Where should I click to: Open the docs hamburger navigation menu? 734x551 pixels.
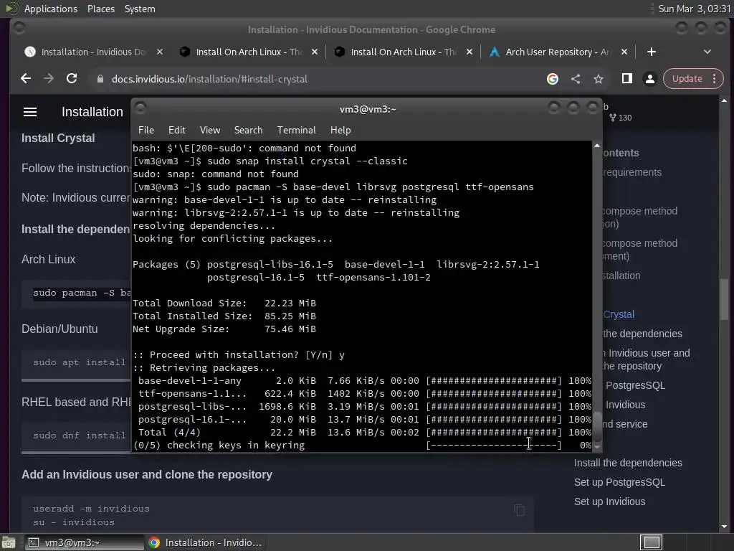click(30, 112)
